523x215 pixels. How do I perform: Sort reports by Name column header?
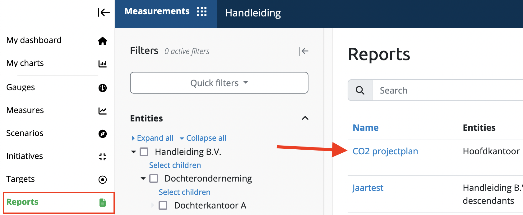(366, 128)
